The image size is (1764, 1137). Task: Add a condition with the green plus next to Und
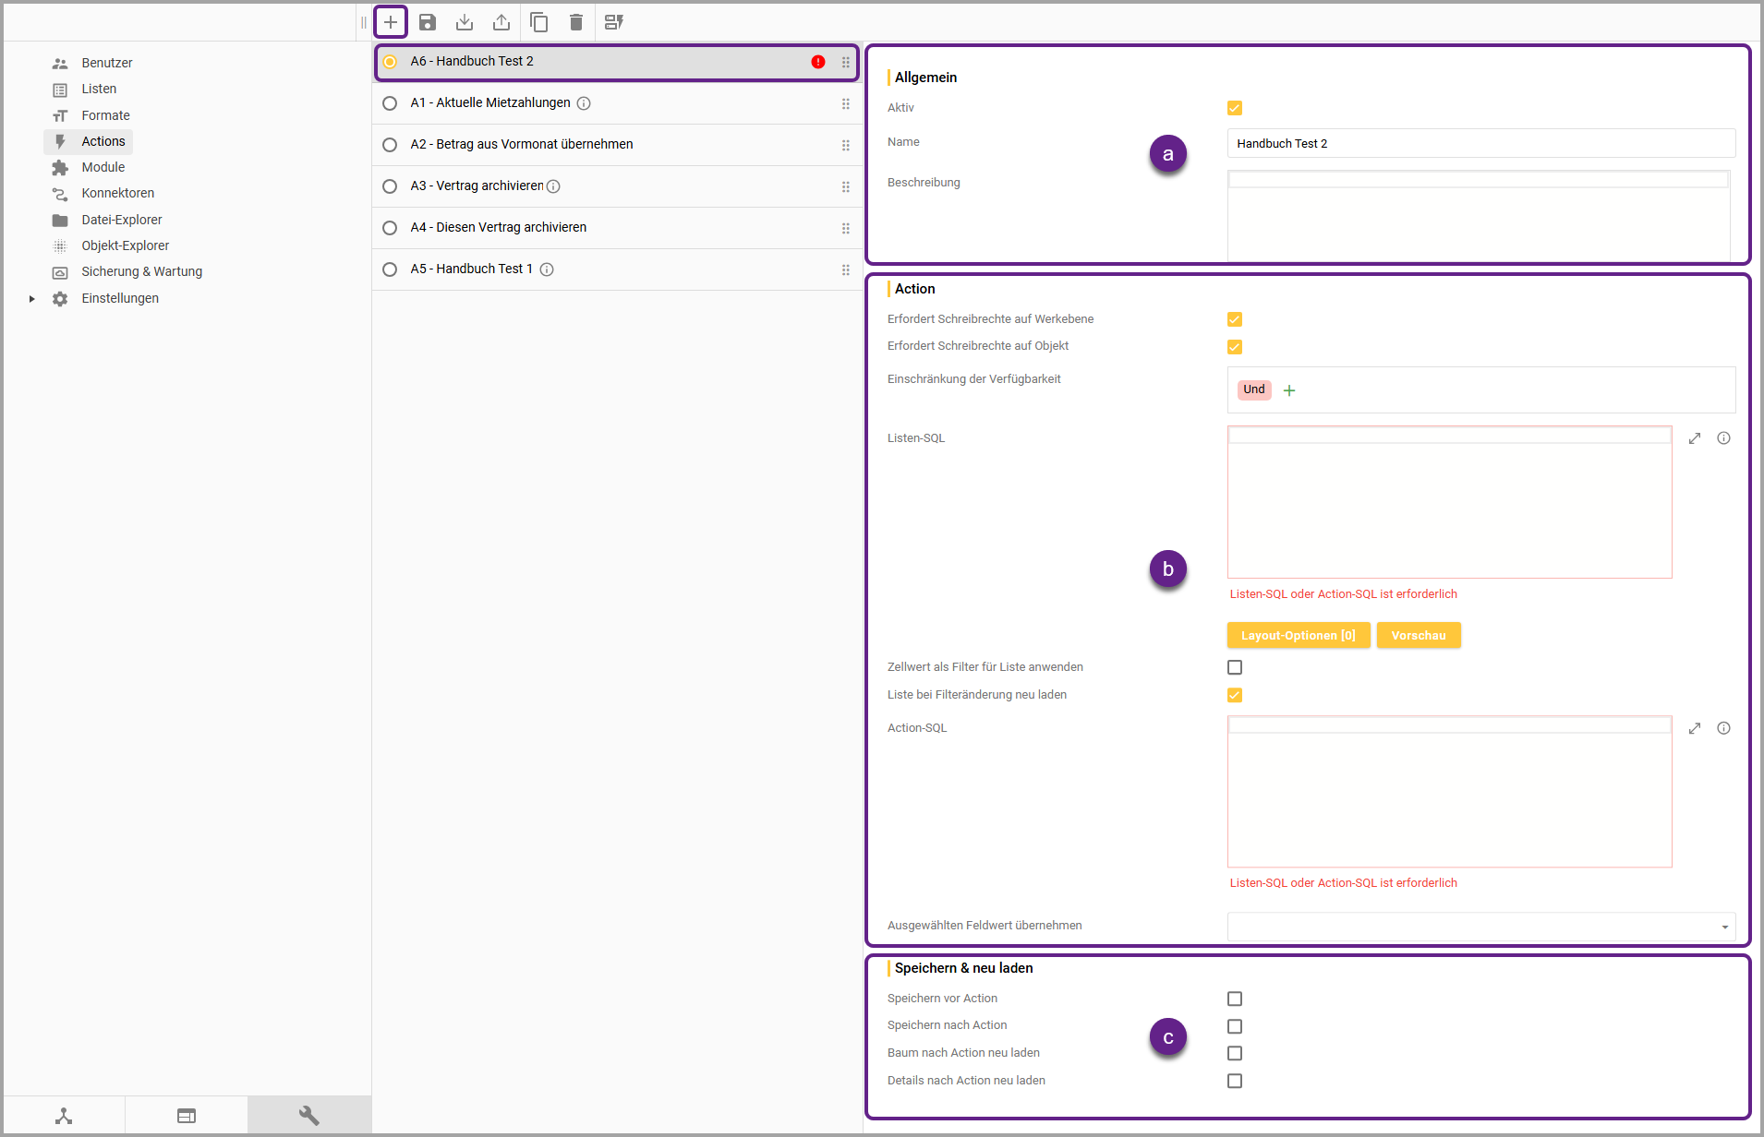click(1289, 390)
